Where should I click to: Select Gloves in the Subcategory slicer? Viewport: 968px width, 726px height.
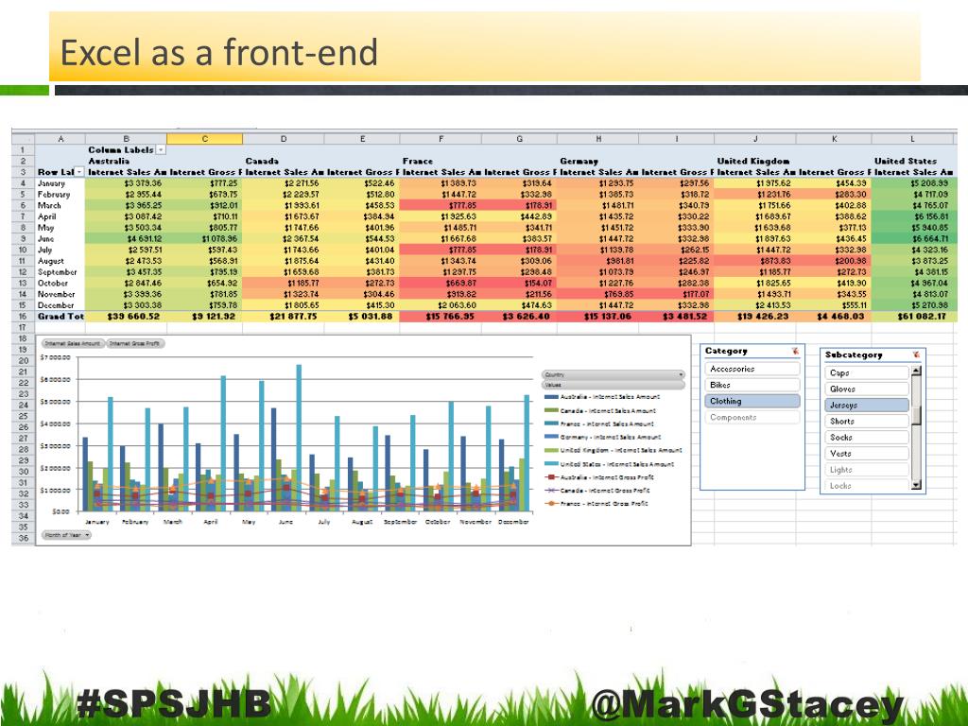tap(867, 389)
